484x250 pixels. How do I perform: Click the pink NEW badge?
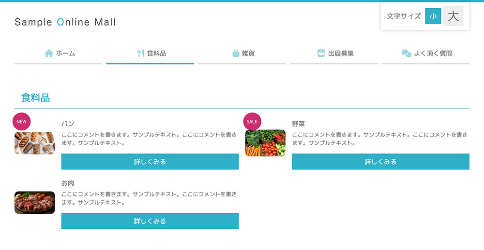click(22, 122)
